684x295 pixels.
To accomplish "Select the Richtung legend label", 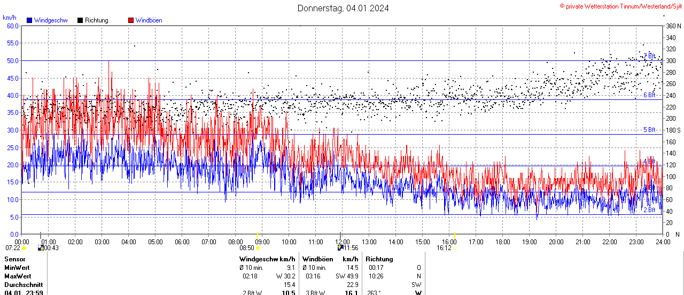I will [97, 20].
